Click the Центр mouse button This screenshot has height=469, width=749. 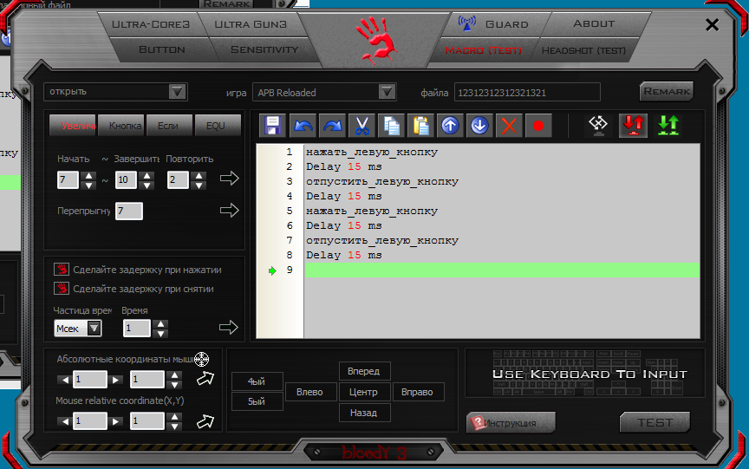point(364,392)
